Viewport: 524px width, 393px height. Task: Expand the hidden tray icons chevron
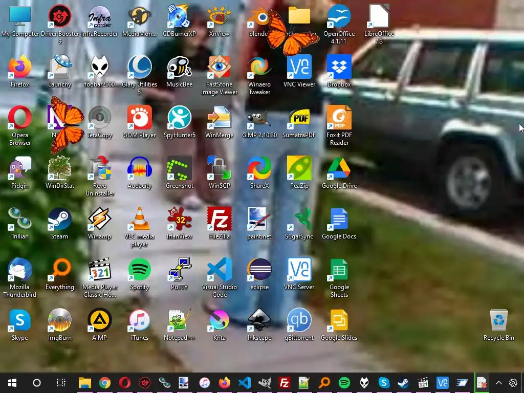(x=498, y=383)
